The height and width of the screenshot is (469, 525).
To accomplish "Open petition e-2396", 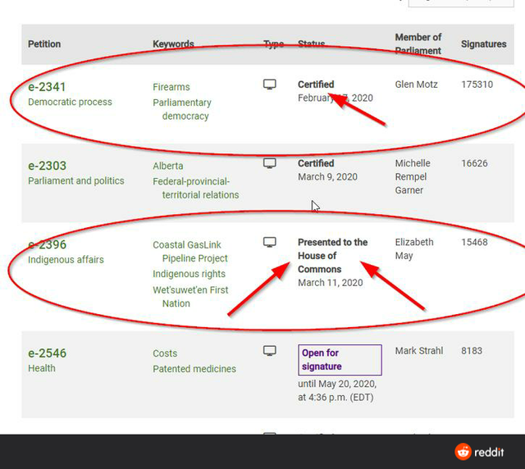I will click(x=47, y=244).
